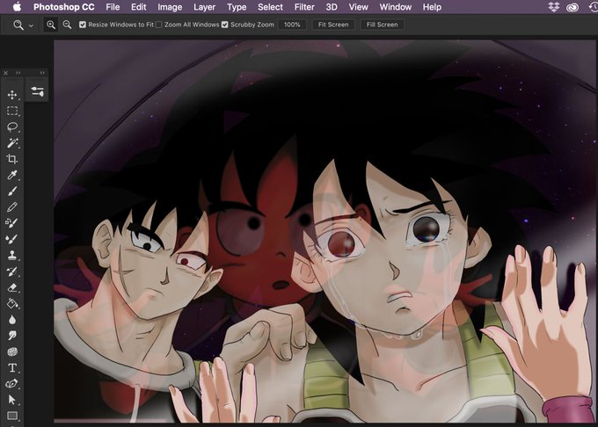Open the Window menu
This screenshot has width=598, height=427.
[x=396, y=7]
